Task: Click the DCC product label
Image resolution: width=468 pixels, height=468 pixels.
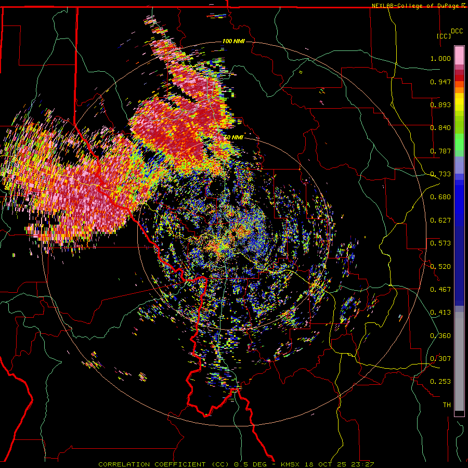Action: click(457, 31)
